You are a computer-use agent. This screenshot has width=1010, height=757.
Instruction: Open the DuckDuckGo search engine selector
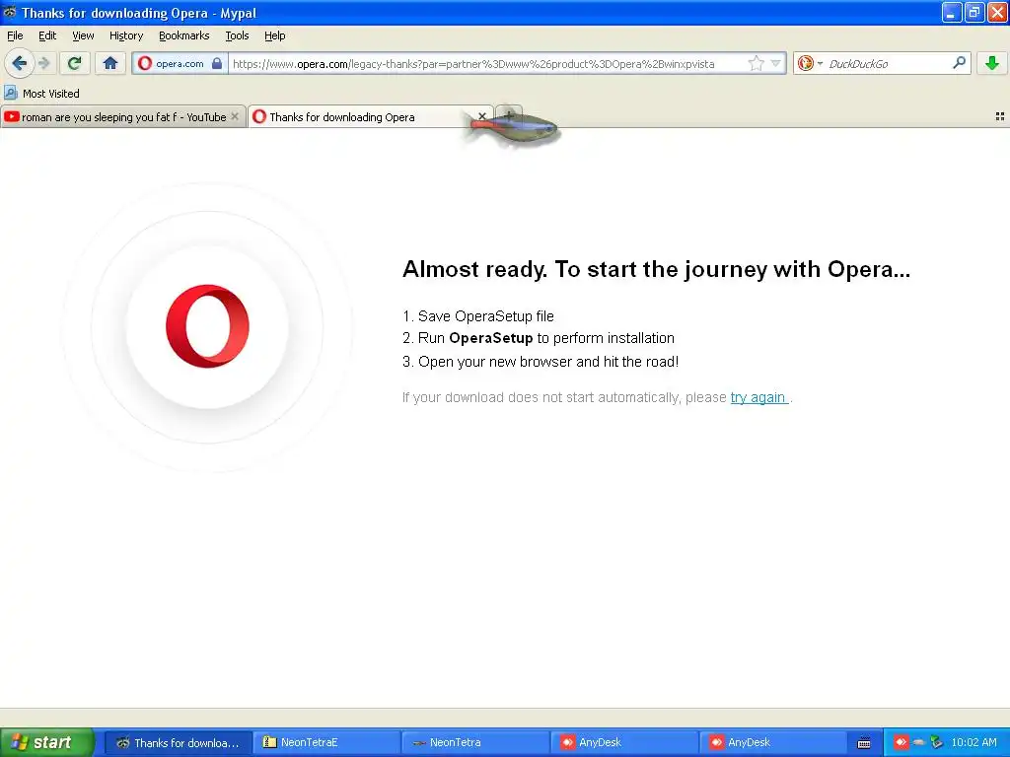click(x=810, y=63)
